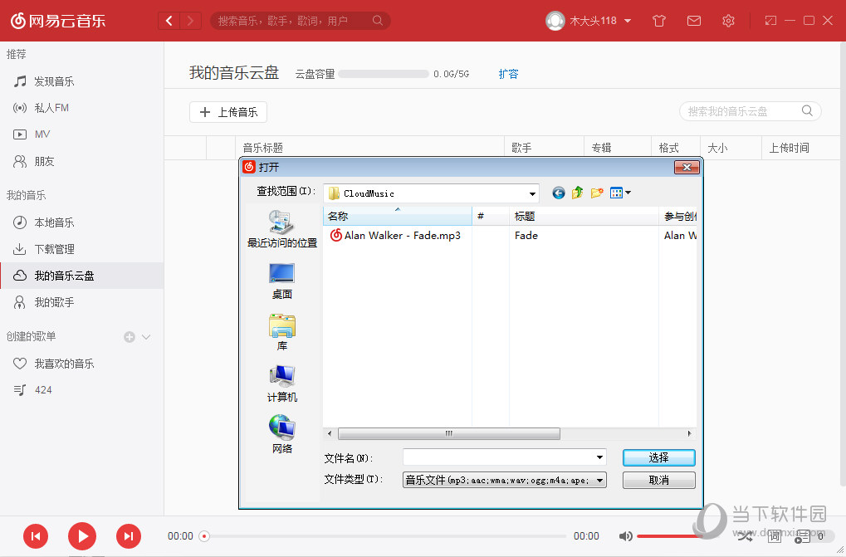Focus the top music search box

coord(300,21)
